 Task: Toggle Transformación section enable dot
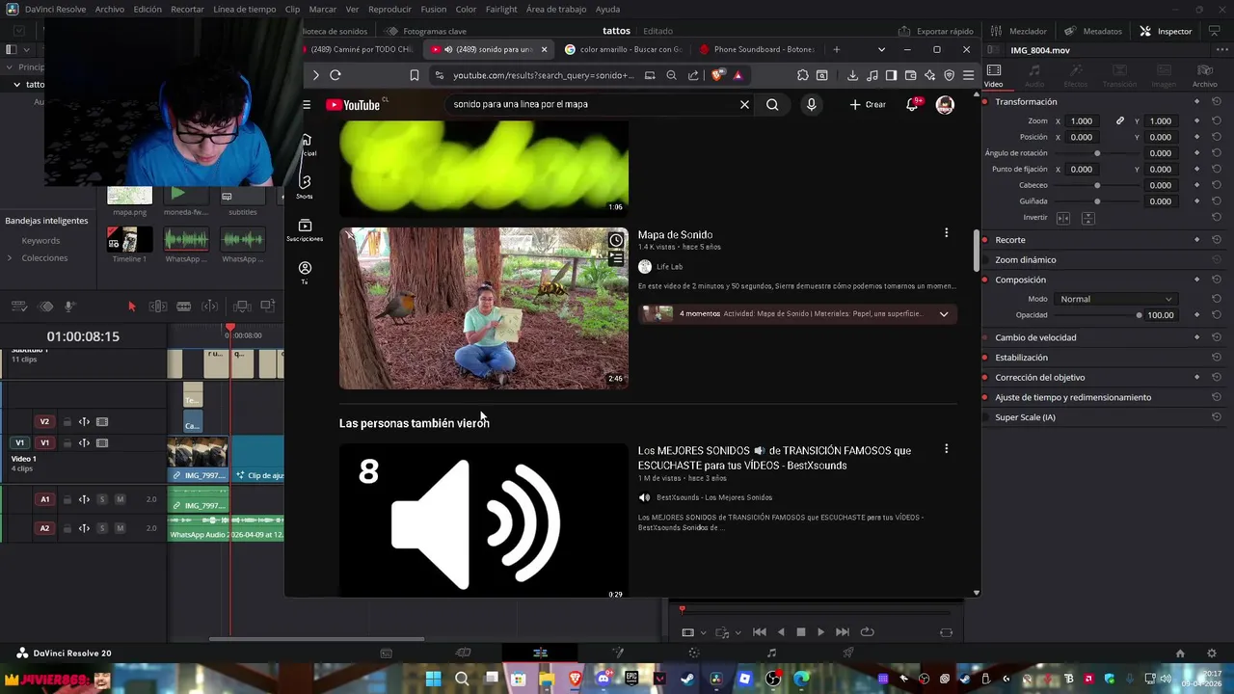tap(985, 102)
